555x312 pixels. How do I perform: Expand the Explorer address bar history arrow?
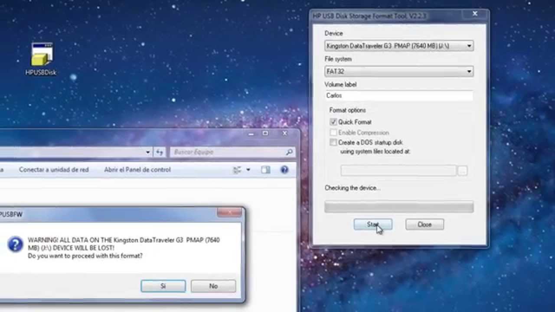[148, 152]
